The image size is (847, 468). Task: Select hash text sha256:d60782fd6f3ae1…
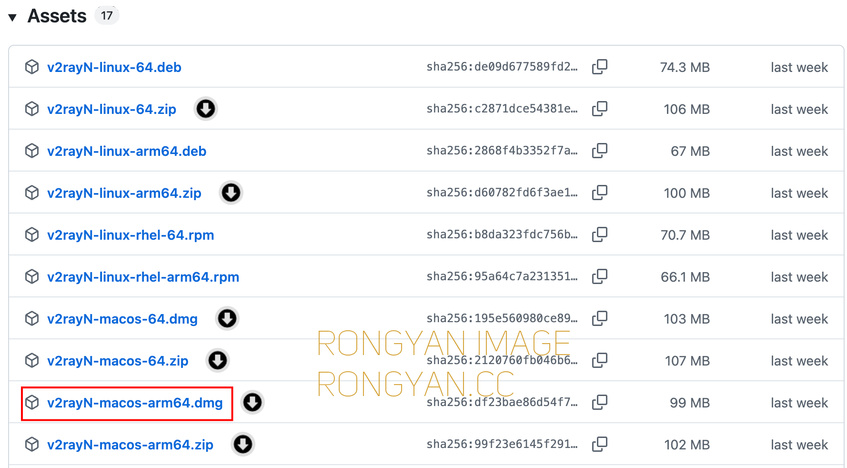point(502,193)
